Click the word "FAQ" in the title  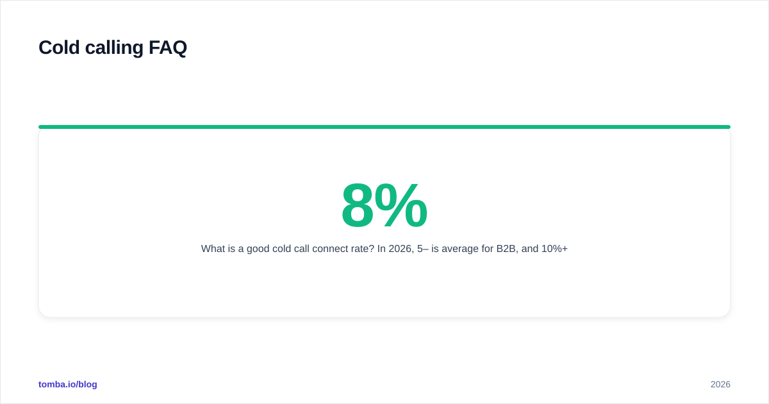(x=168, y=47)
